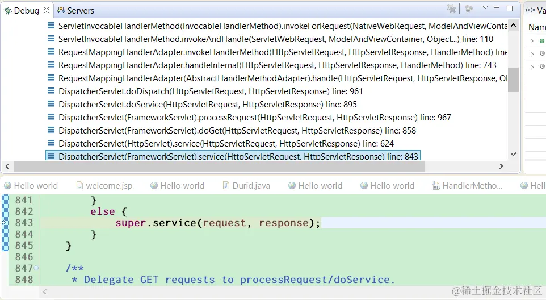Click the Debug view toolbar icon beside the separator

click(x=469, y=9)
